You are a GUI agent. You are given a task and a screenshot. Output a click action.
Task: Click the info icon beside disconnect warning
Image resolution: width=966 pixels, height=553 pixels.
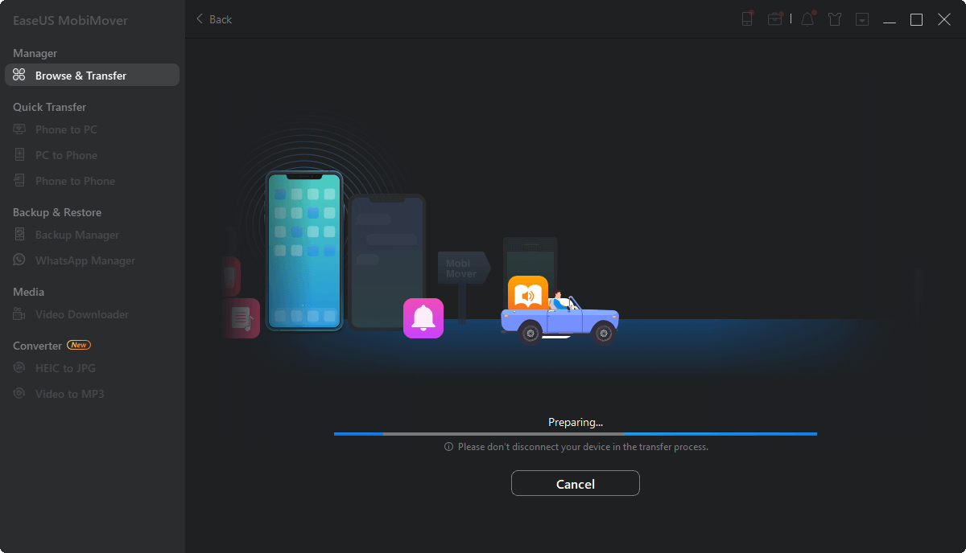448,447
